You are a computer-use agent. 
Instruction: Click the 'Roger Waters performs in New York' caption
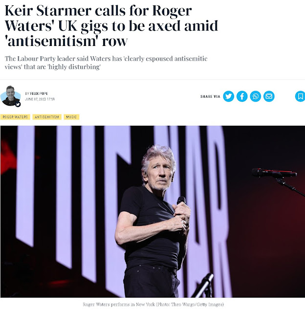119,304
